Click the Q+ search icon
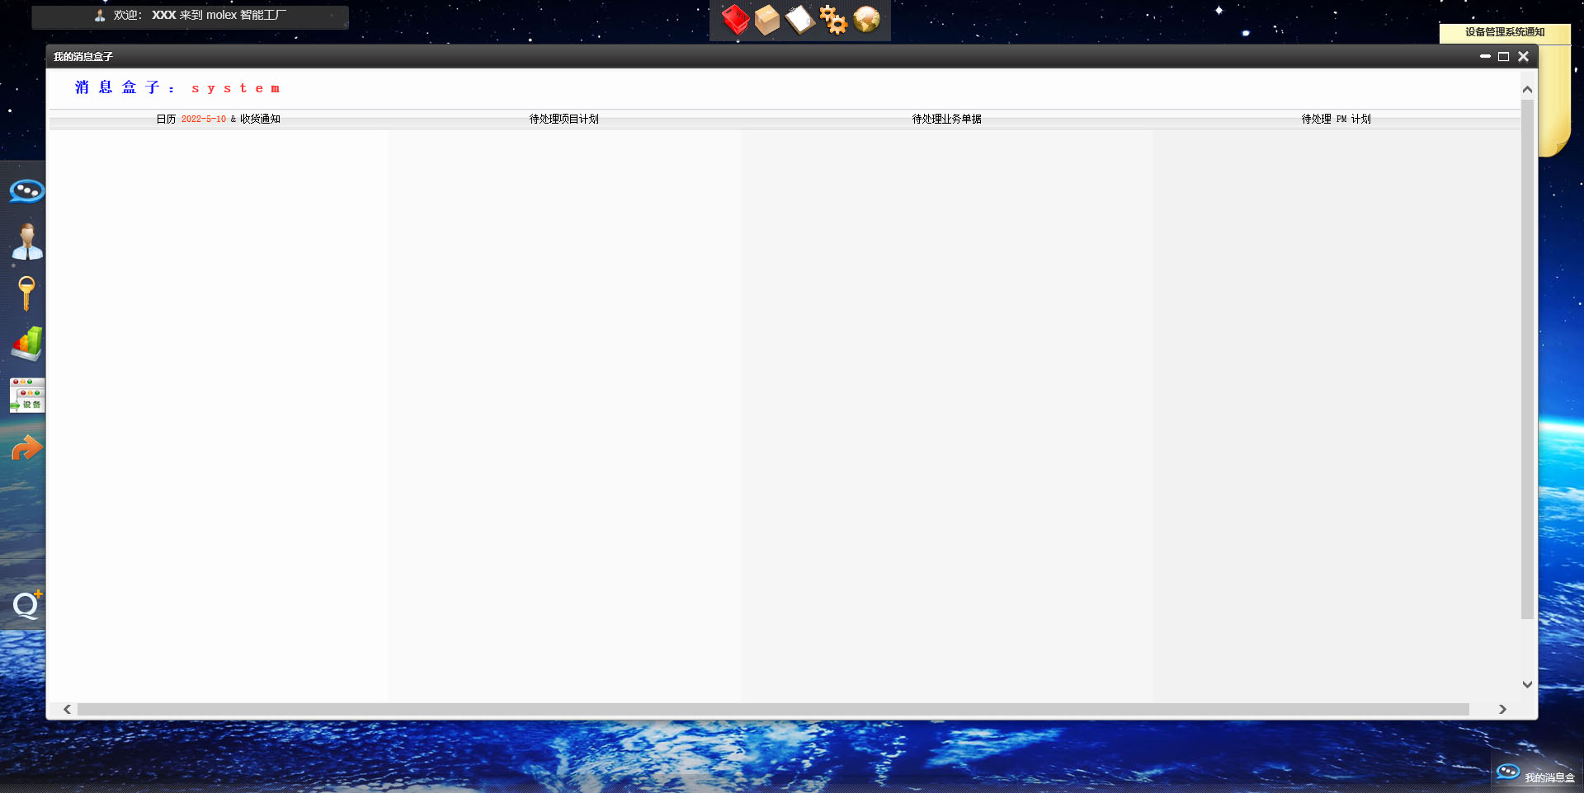Screen dimensions: 1584x793 point(27,605)
